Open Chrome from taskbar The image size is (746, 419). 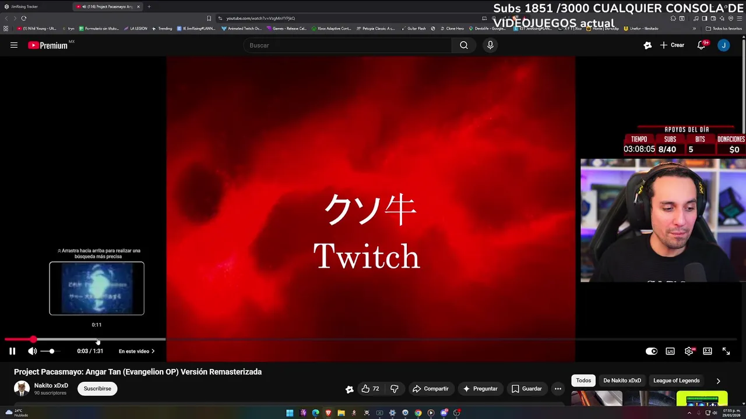(418, 413)
